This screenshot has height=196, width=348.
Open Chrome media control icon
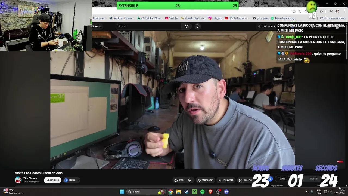(x=331, y=11)
